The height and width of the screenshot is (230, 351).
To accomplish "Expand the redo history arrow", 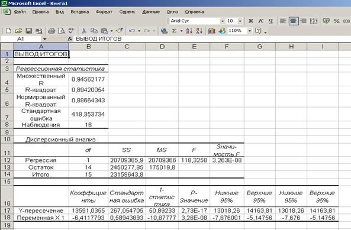I will point(154,31).
